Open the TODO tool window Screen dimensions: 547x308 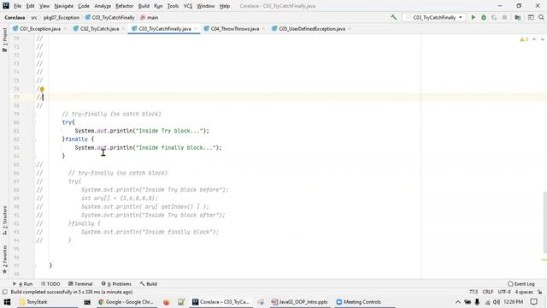click(x=50, y=284)
